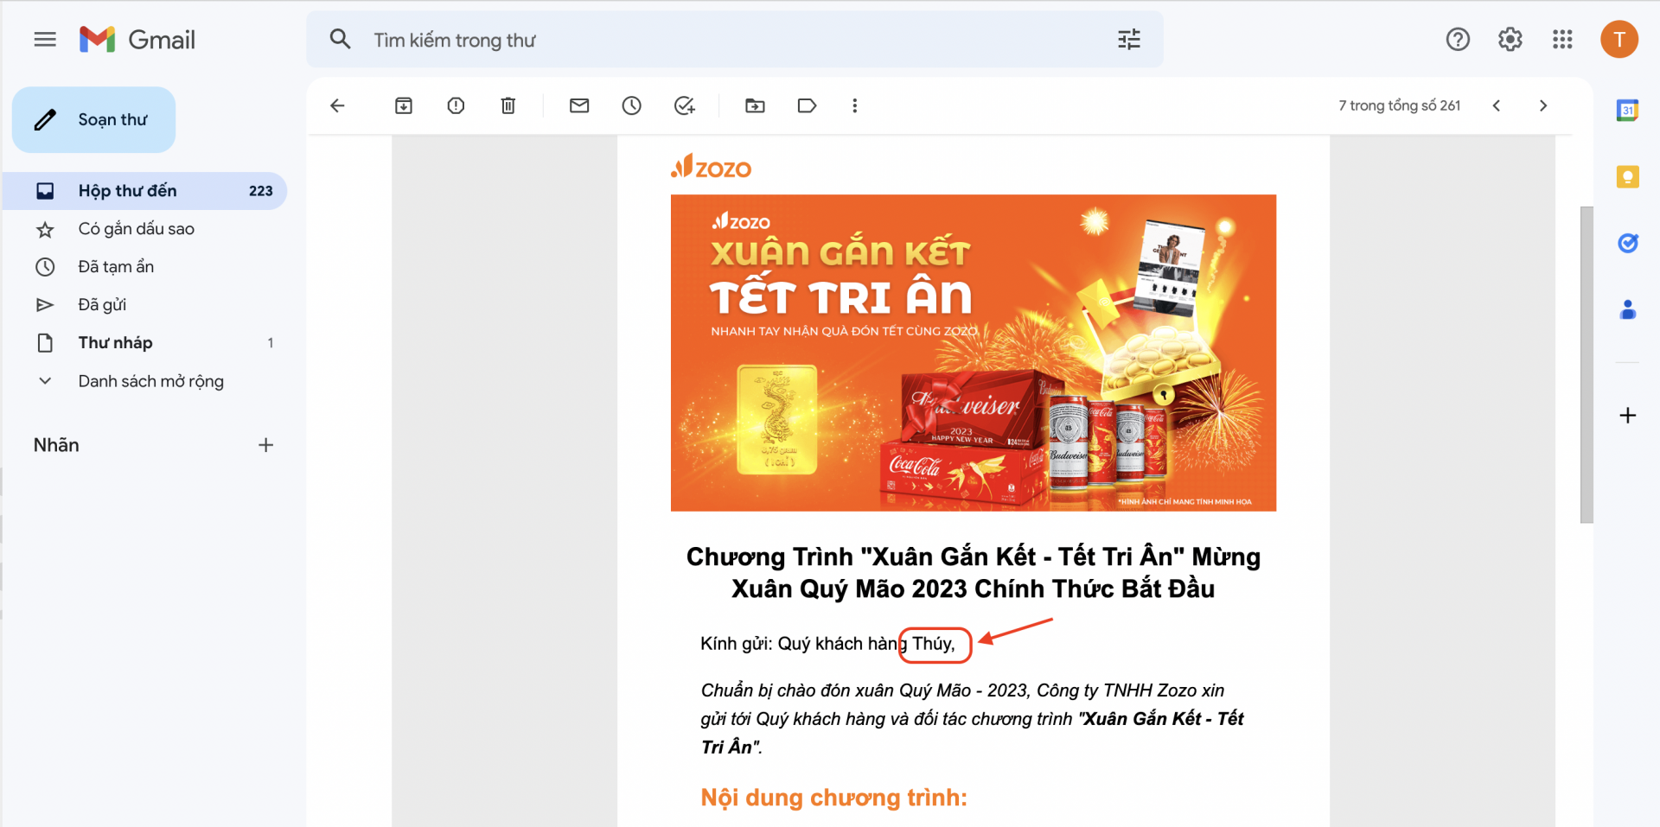Snooze the email with clock icon
This screenshot has height=827, width=1660.
632,105
